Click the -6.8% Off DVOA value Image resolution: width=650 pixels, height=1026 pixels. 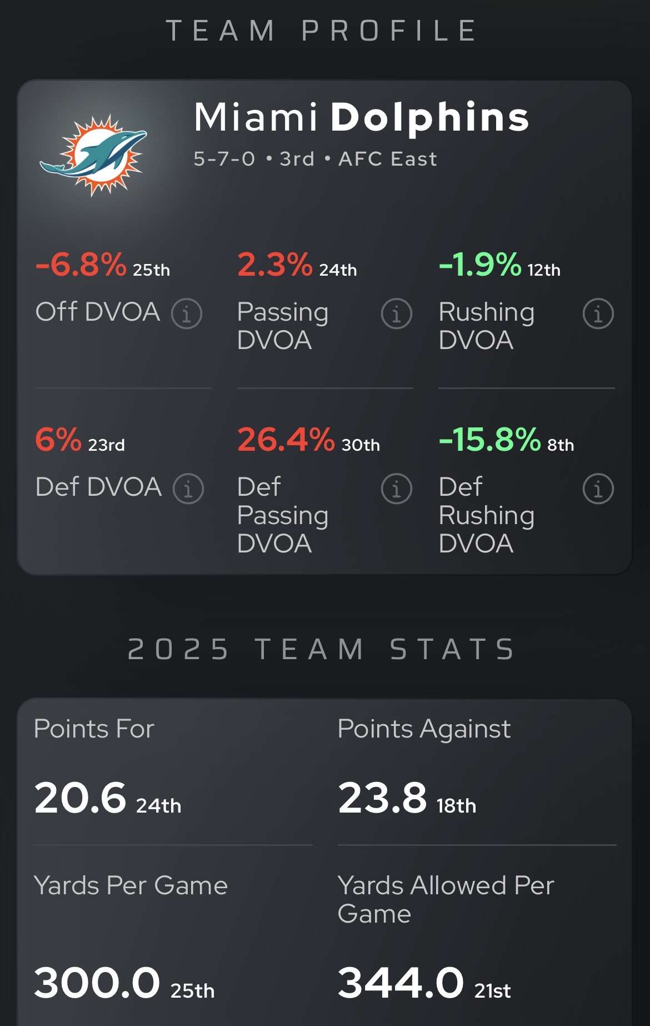[81, 265]
